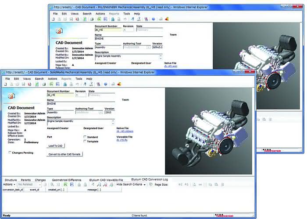
Task: Open the File menu in the SolidWorks window
Action: [7, 78]
